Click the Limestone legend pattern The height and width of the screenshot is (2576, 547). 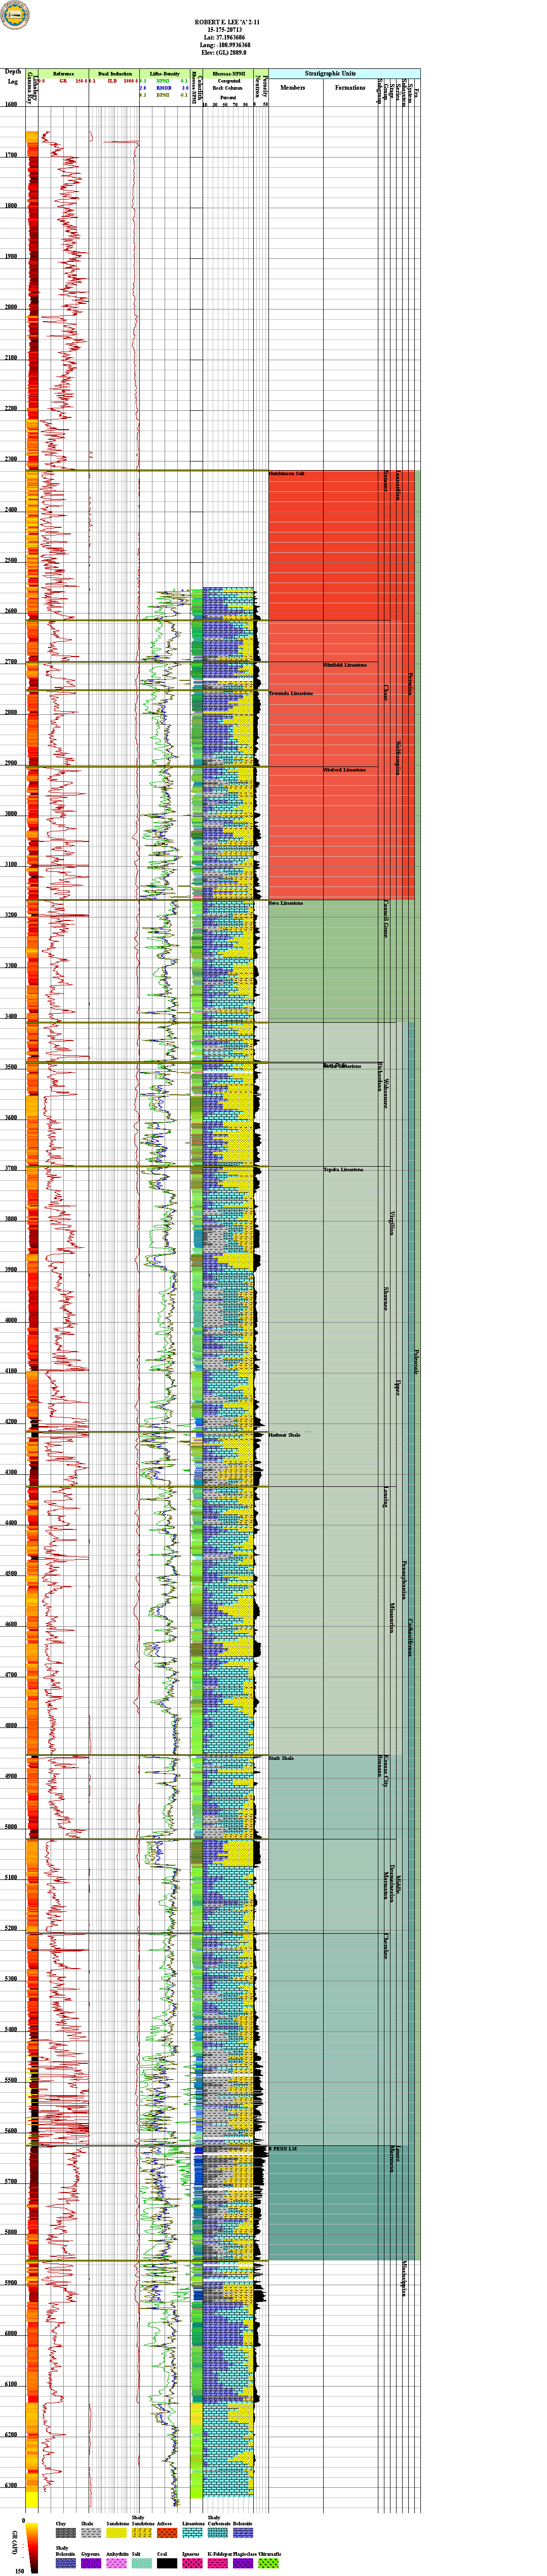[191, 2533]
